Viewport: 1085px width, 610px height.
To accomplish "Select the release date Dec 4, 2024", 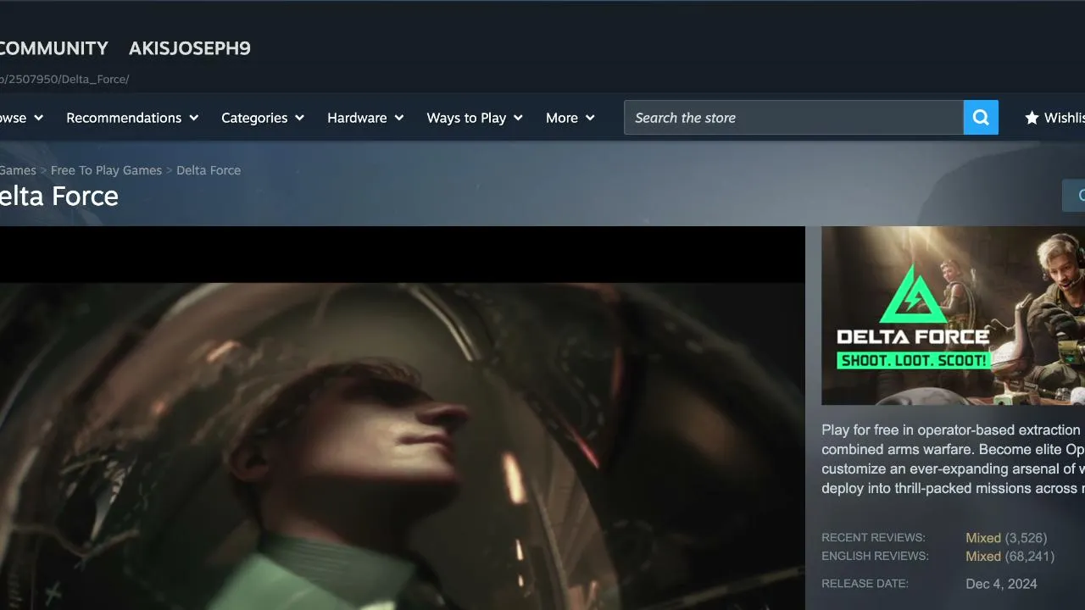I will pos(1001,584).
